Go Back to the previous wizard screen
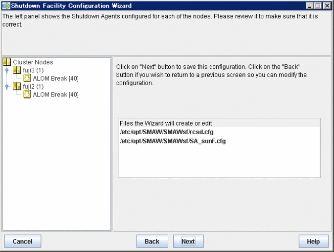This screenshot has width=334, height=252. 152,241
